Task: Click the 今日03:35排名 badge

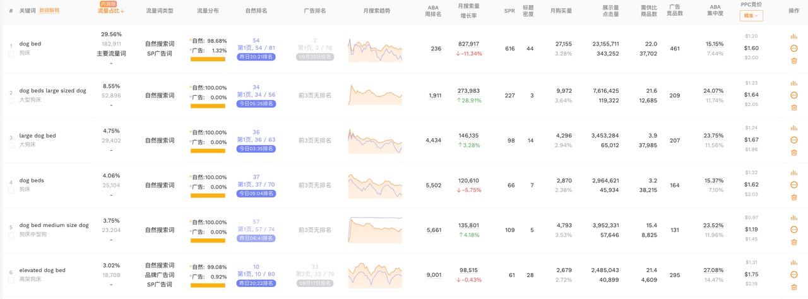Action: point(256,148)
